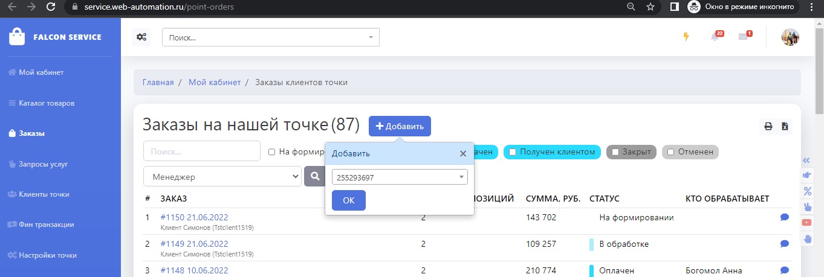
Task: Click the yellow lightning bolt icon
Action: coord(686,37)
